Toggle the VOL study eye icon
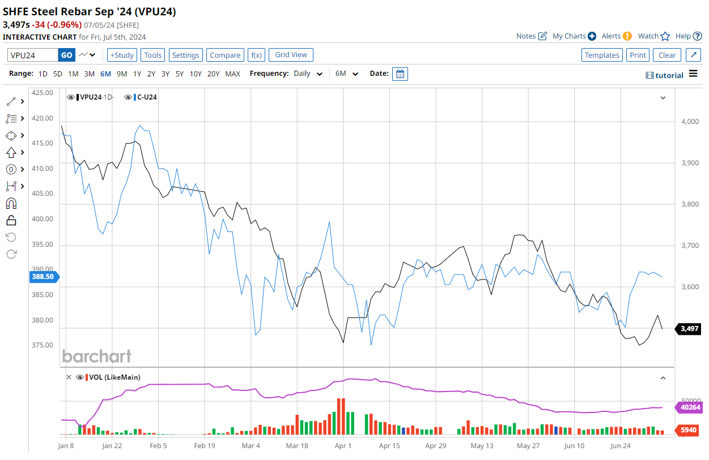The width and height of the screenshot is (709, 460). (80, 377)
